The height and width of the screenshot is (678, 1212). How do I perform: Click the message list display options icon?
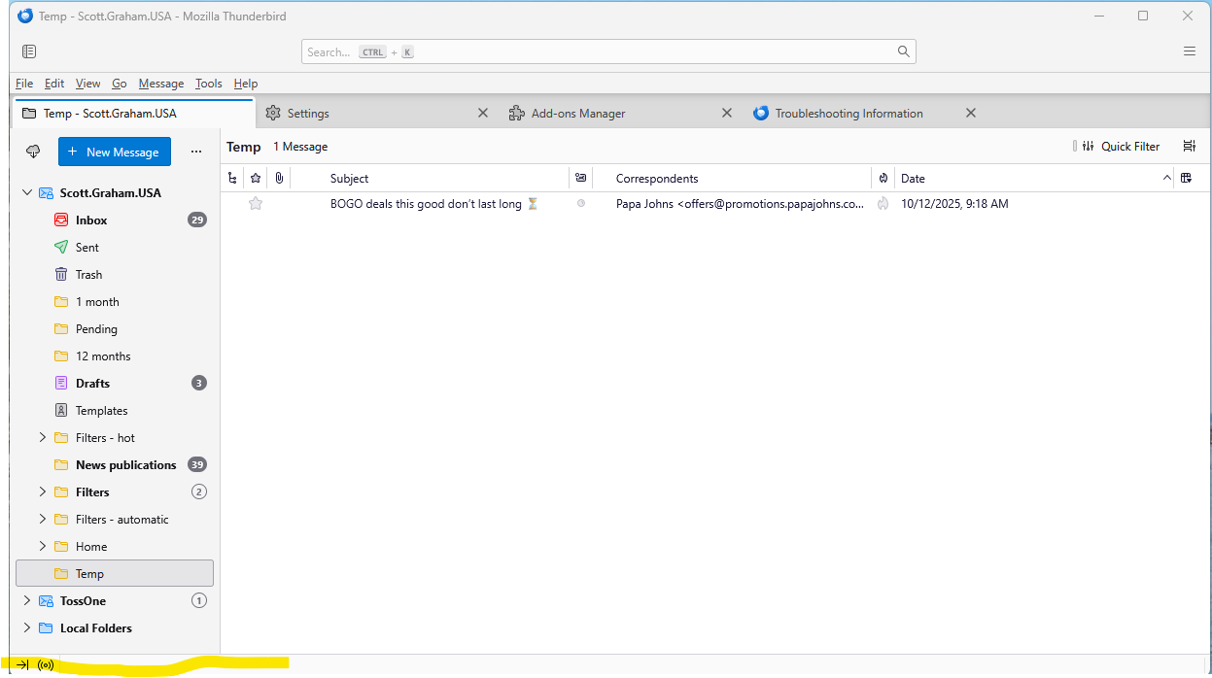(1190, 147)
